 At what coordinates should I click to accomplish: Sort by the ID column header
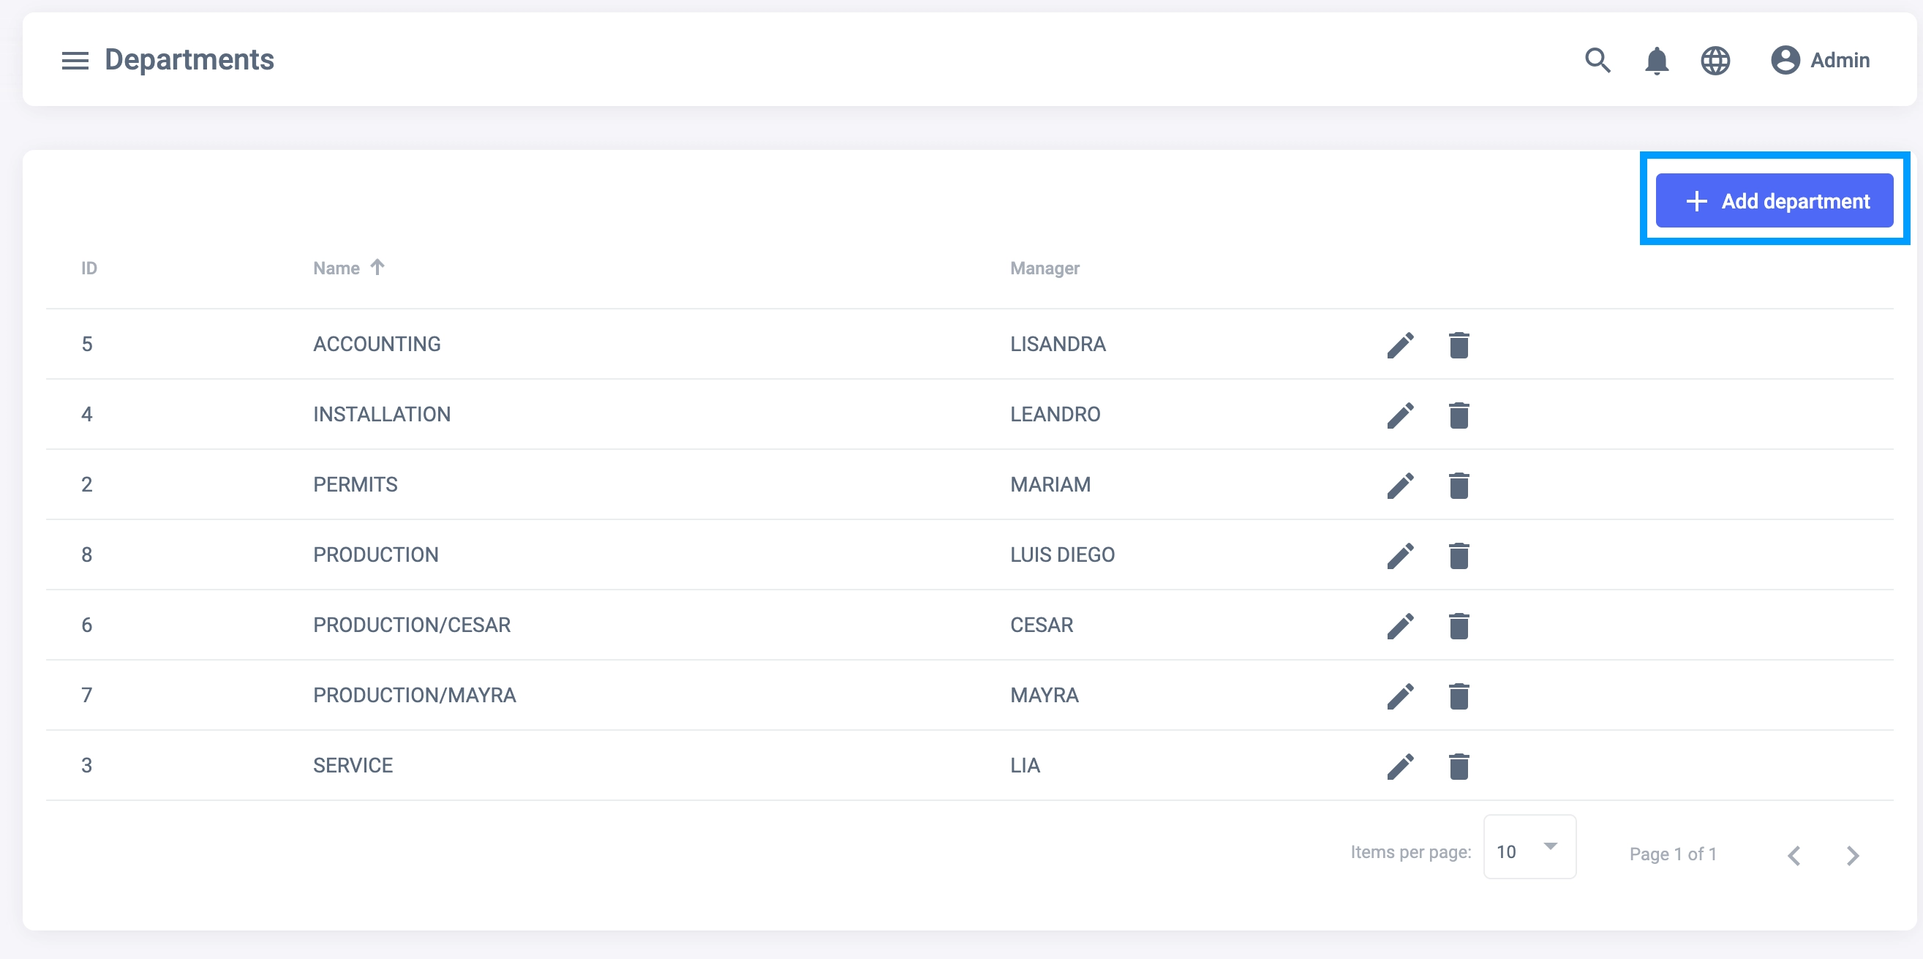[89, 268]
